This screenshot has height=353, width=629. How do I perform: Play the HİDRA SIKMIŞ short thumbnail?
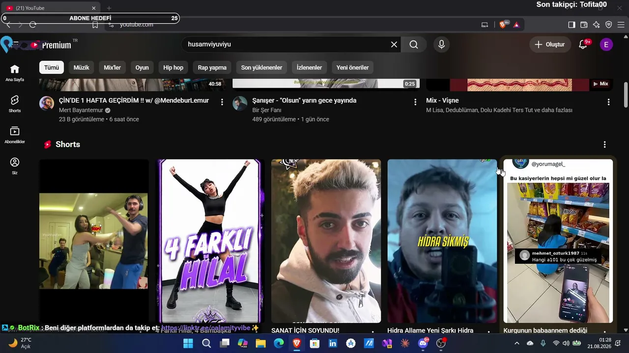coord(442,241)
